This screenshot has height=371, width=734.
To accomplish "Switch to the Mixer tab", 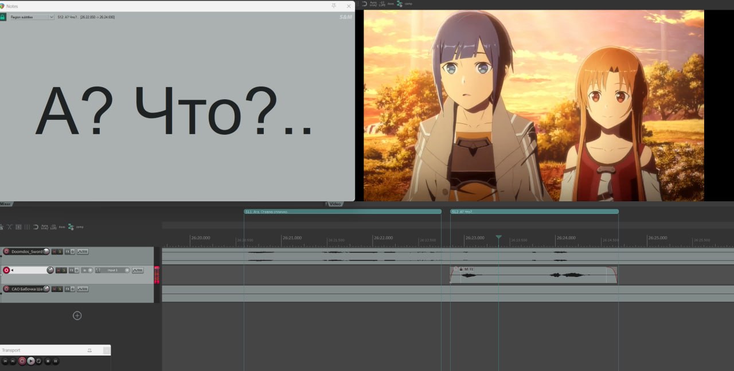I will (x=6, y=204).
